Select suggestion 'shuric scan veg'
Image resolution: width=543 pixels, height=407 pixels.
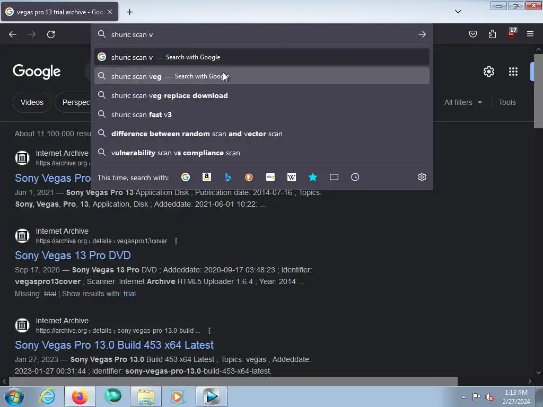point(262,76)
